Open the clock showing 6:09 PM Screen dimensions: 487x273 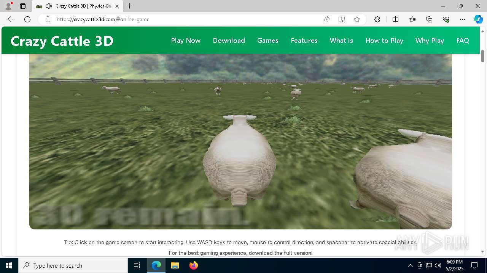[x=454, y=265]
